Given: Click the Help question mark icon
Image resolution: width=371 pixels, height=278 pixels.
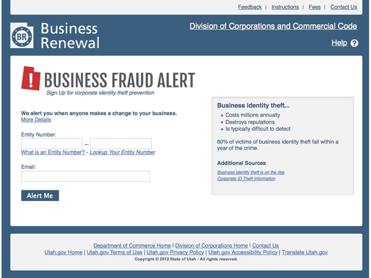Looking at the screenshot, I should pyautogui.click(x=354, y=43).
